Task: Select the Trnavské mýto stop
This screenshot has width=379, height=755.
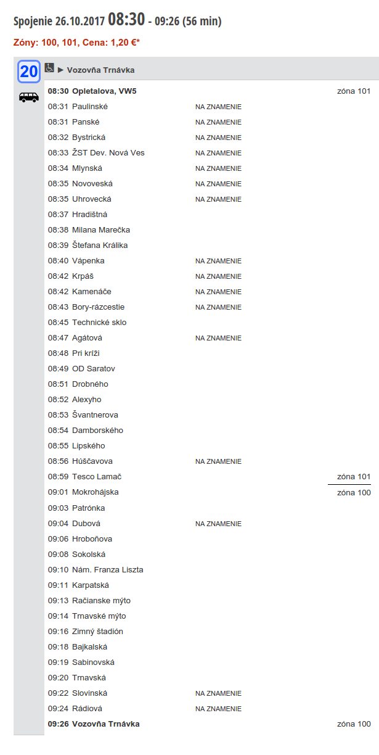Action: point(99,616)
